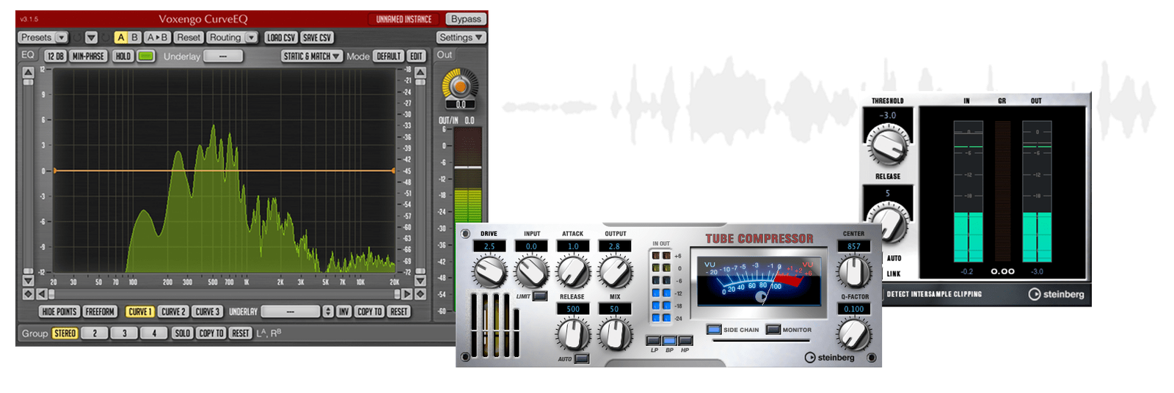1174x393 pixels.
Task: Open the STATIC & MATCH dropdown
Action: coord(312,56)
